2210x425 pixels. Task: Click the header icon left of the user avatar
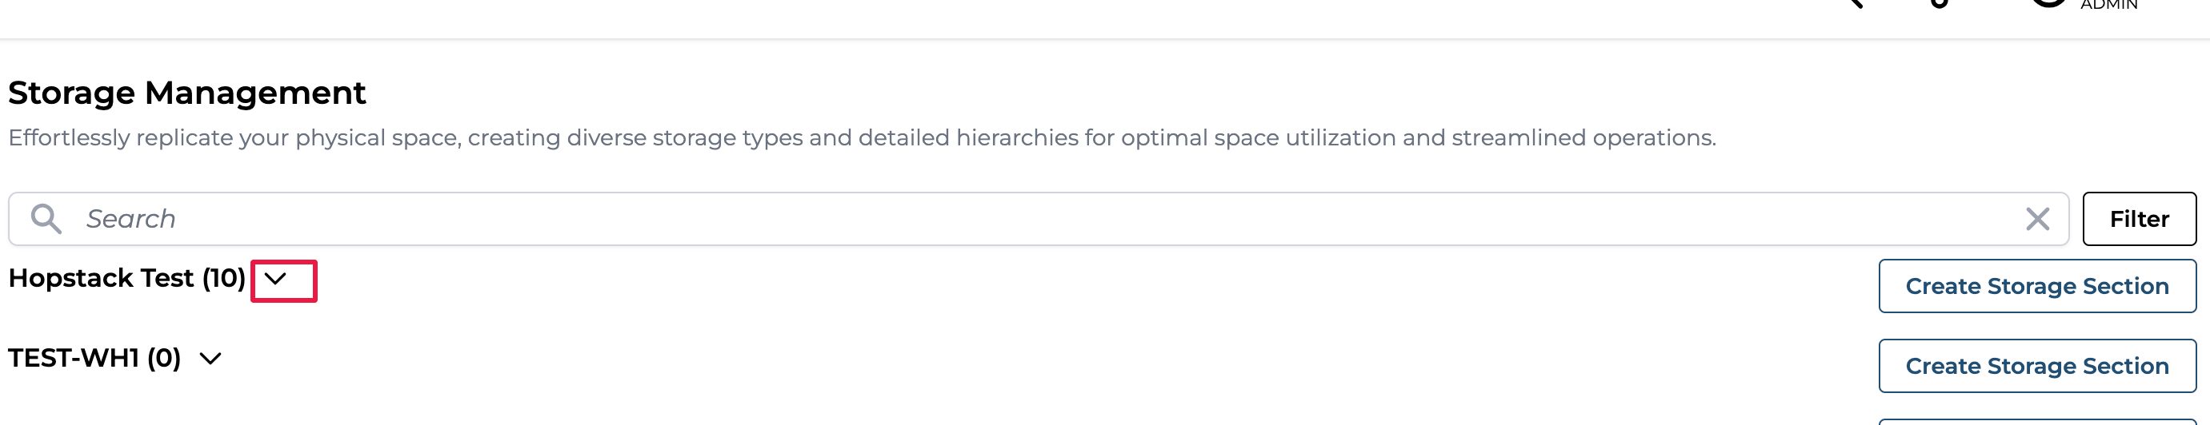pyautogui.click(x=1939, y=2)
